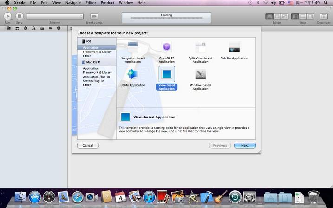Click the Run button in toolbar
This screenshot has width=333, height=208.
click(7, 16)
